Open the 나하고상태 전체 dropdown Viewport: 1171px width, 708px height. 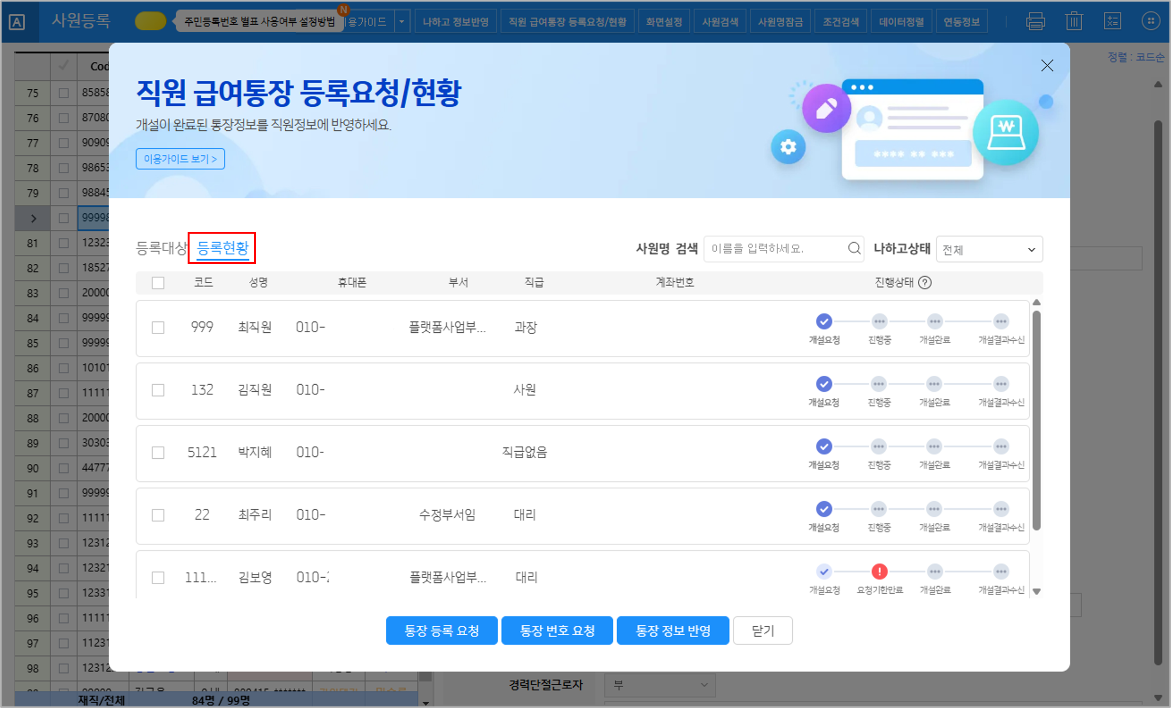[989, 249]
